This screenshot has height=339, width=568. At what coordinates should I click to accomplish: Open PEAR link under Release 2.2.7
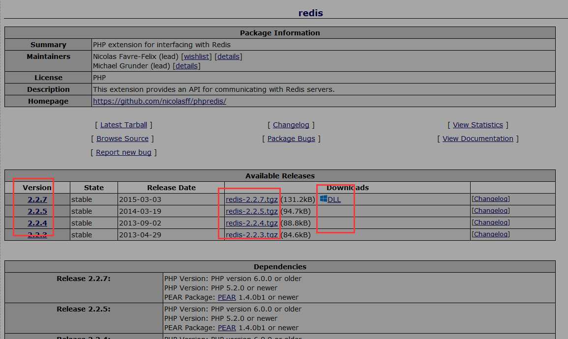click(227, 297)
